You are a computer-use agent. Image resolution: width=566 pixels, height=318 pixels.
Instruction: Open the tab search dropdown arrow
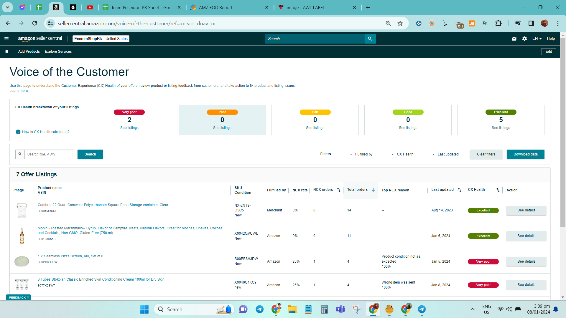7,7
